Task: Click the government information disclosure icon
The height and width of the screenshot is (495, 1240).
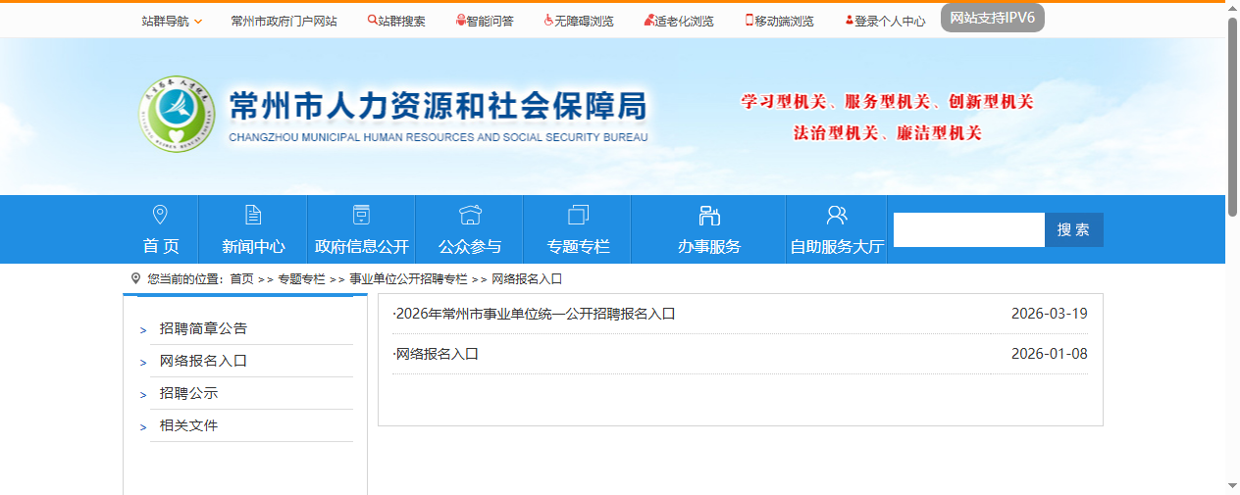Action: click(x=361, y=215)
